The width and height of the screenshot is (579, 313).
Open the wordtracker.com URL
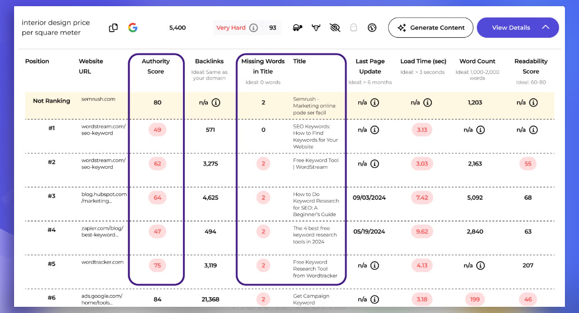pyautogui.click(x=103, y=262)
